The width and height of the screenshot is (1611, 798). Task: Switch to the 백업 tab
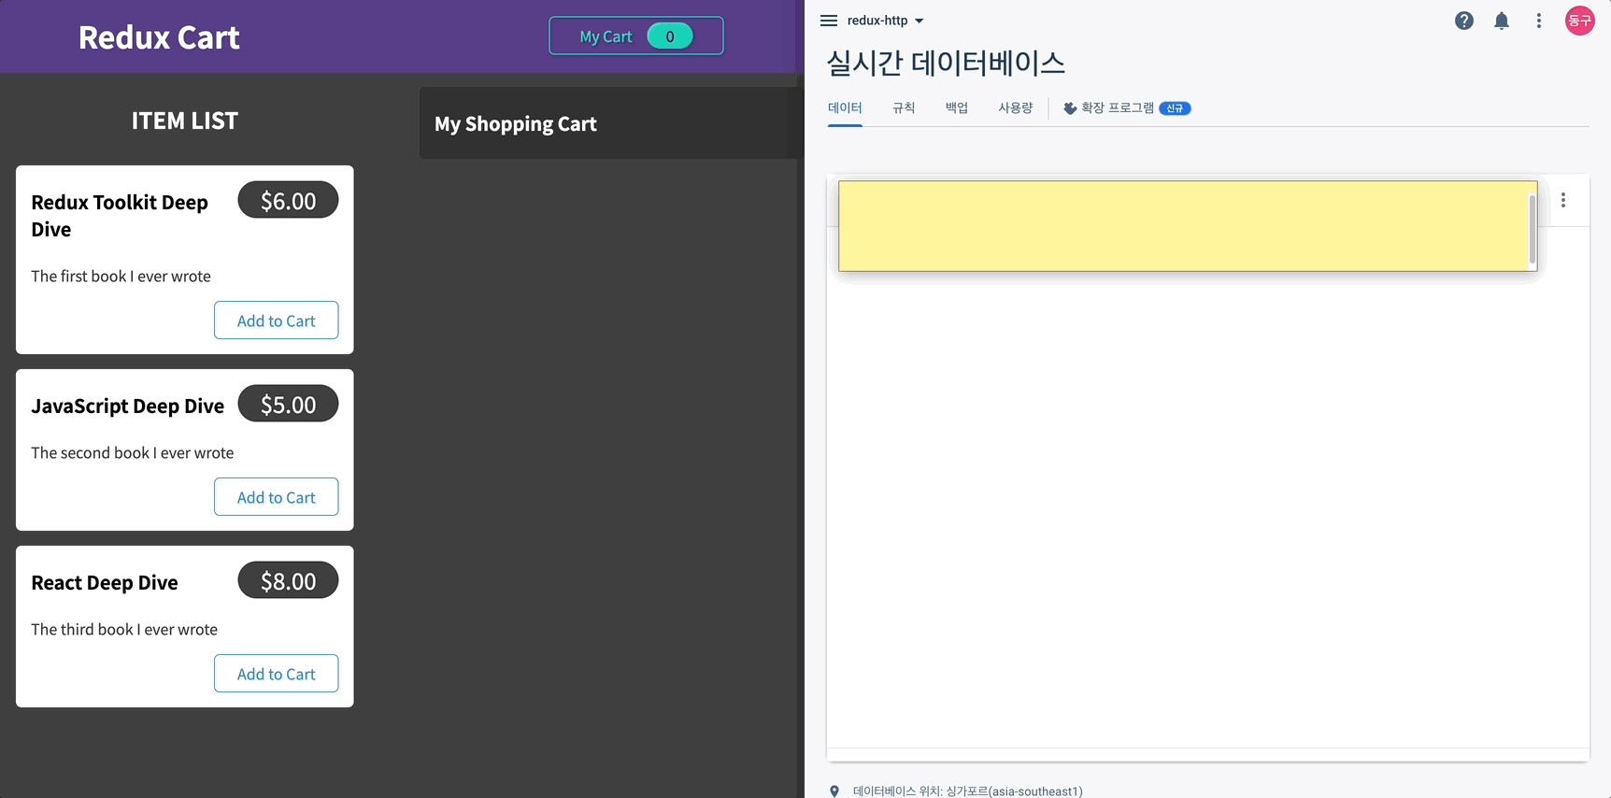[957, 108]
